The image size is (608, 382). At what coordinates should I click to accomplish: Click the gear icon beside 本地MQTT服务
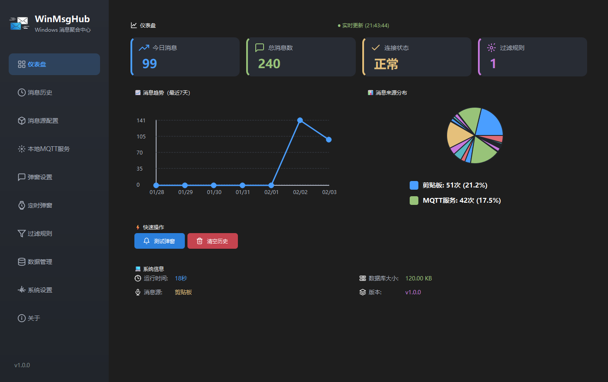[21, 149]
